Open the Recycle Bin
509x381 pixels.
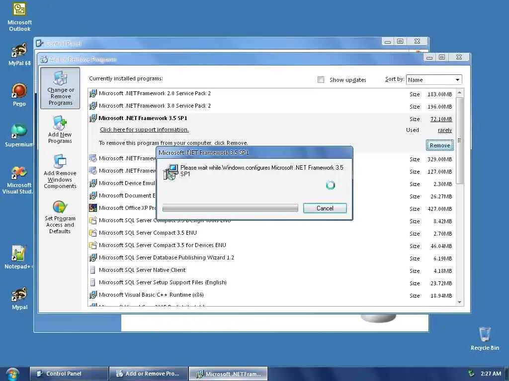coord(485,338)
